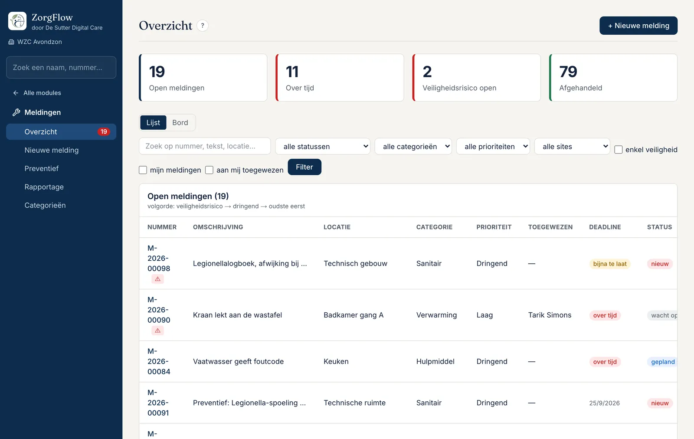Open the 'alle statussen' dropdown

(x=323, y=146)
